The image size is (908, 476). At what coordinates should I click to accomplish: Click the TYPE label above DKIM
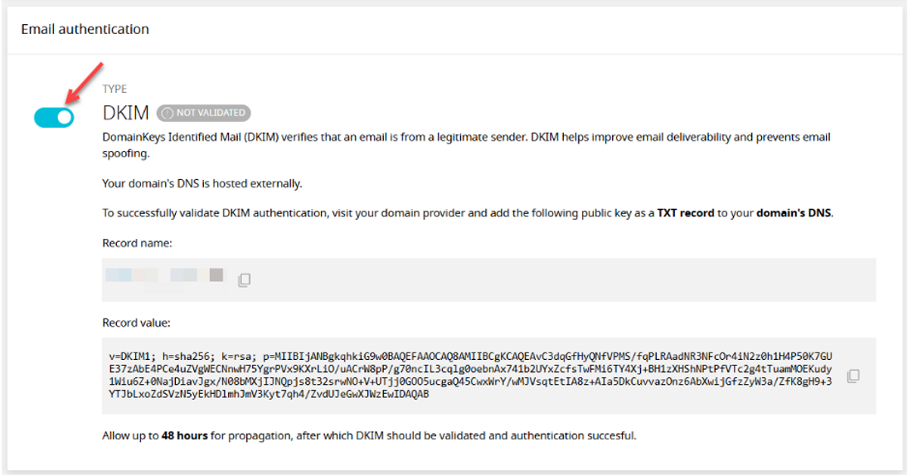tap(114, 89)
